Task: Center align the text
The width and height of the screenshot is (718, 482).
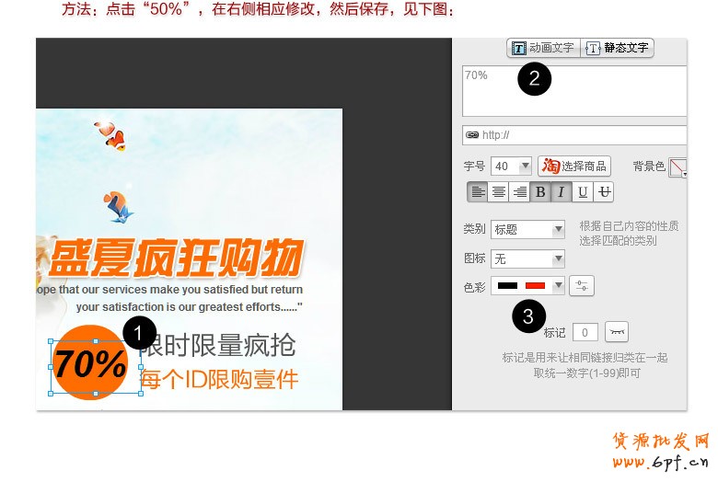Action: (x=499, y=192)
